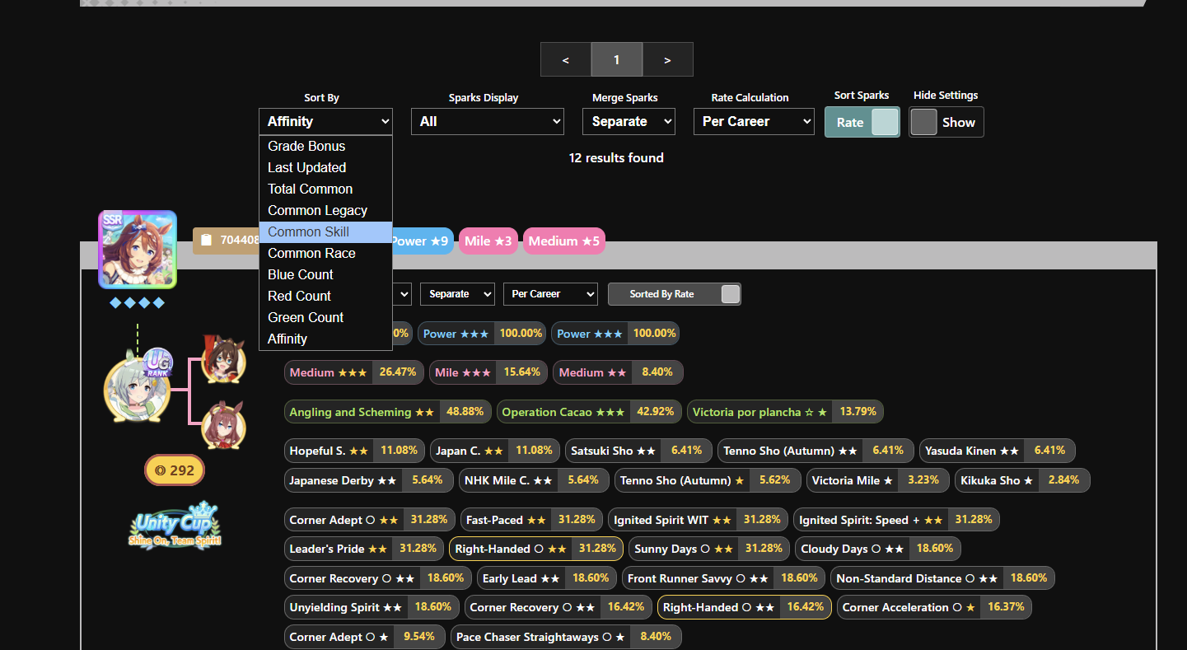Open the Merge Sparks dropdown
The image size is (1187, 650).
click(x=629, y=121)
